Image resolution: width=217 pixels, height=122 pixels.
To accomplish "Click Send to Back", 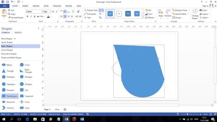I will (x=179, y=14).
